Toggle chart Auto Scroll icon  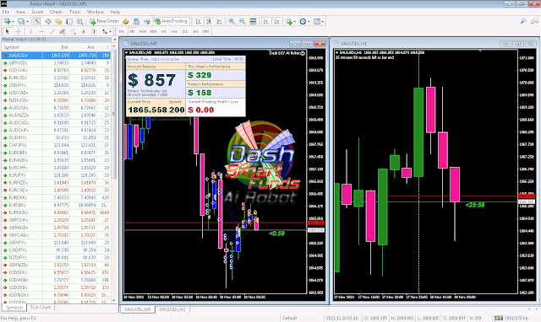265,21
